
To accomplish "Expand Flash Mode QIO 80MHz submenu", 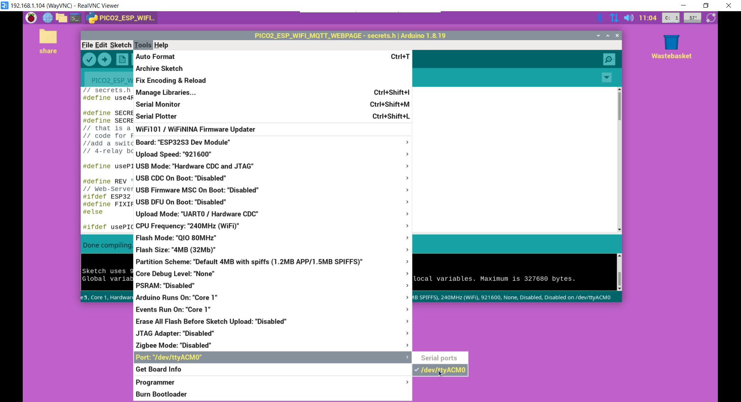I will [x=272, y=238].
